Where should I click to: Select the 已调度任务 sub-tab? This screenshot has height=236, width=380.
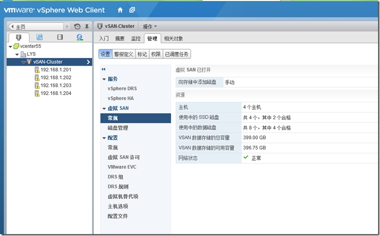pos(176,54)
